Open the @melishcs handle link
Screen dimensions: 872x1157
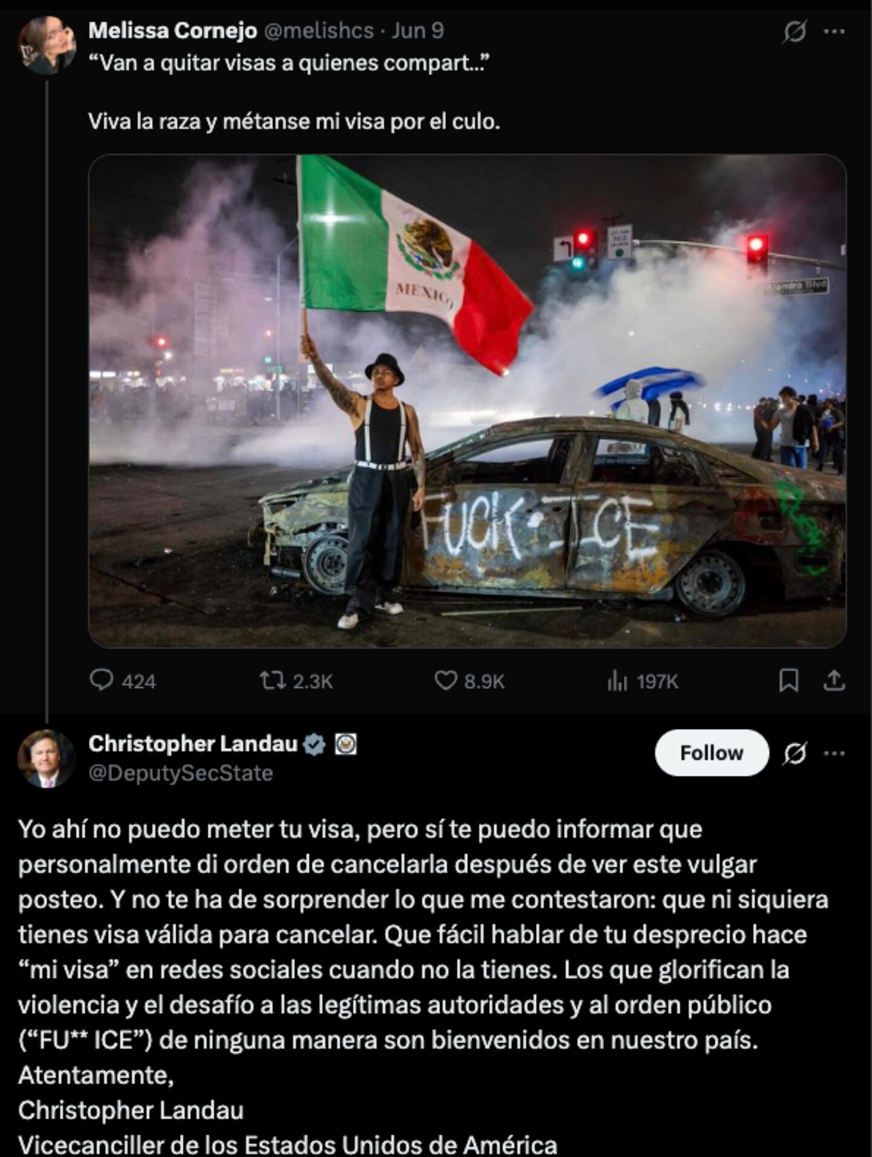pos(319,30)
